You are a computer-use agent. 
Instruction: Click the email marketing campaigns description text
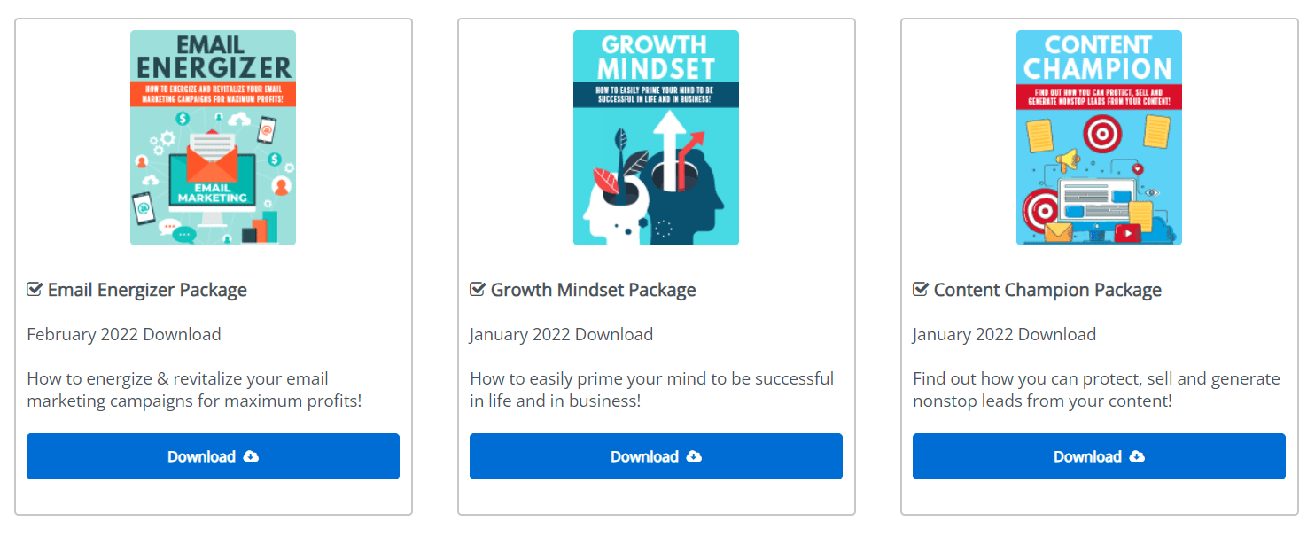[194, 390]
